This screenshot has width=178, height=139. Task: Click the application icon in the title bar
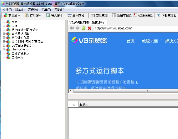click(3, 4)
